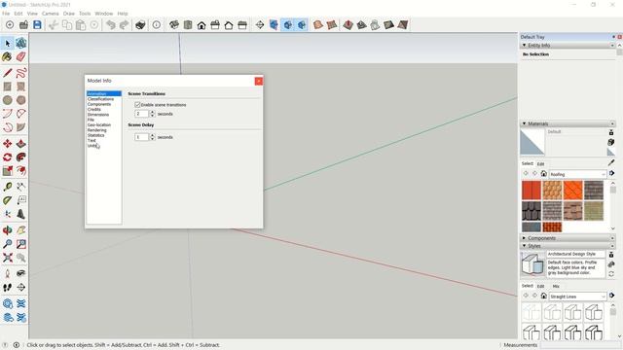623x350 pixels.
Task: Select the Orbit tool
Action: point(7,230)
